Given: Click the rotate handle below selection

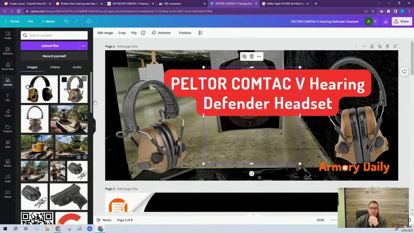Looking at the screenshot, I should (252, 173).
